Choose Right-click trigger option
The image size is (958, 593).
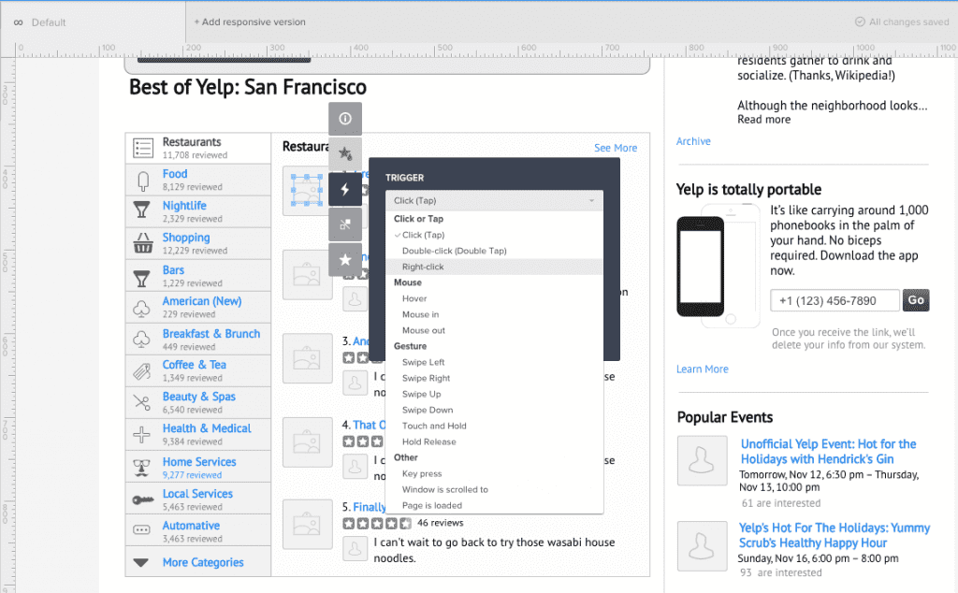point(494,267)
